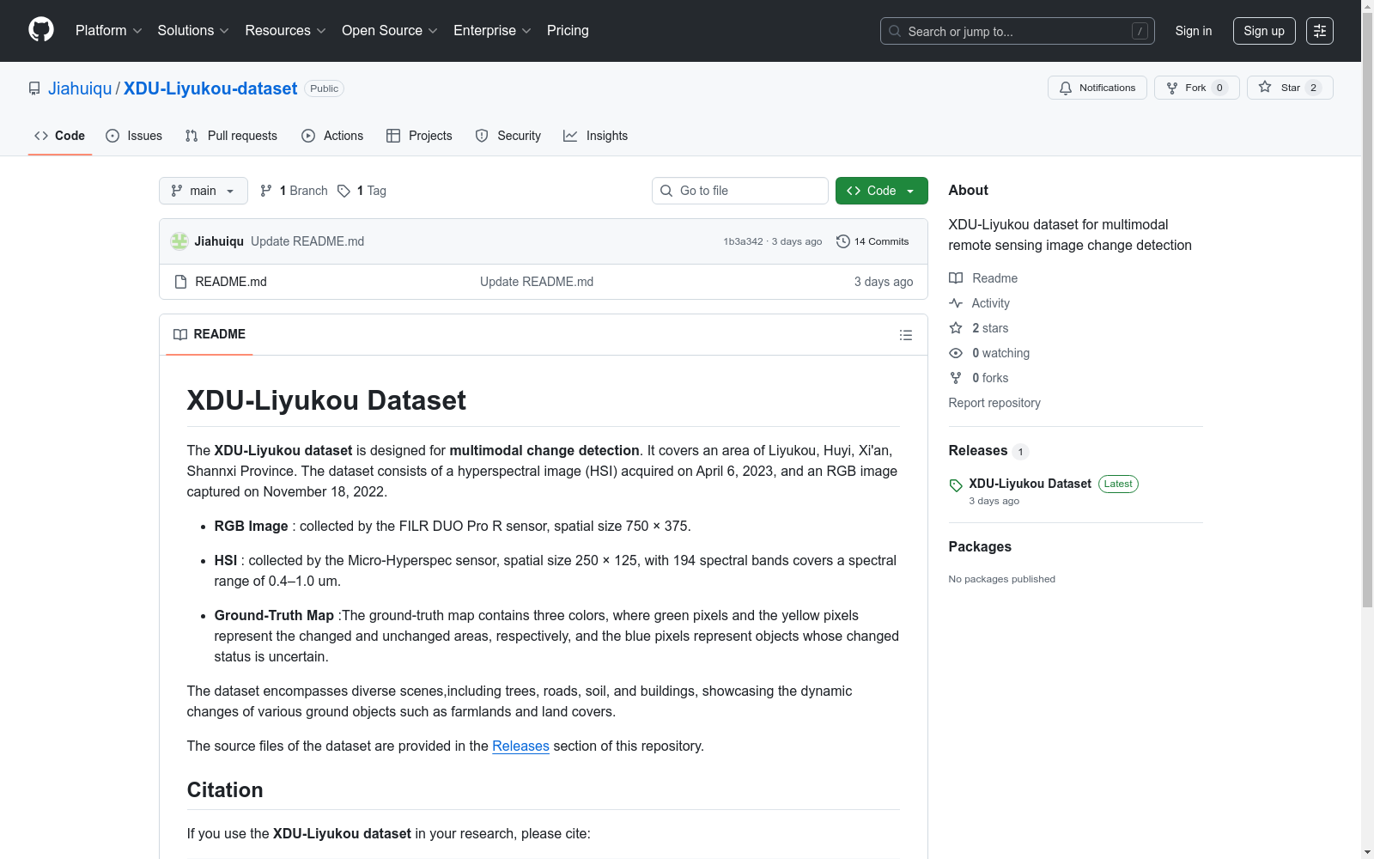
Task: Expand the Enterprise menu
Action: click(493, 31)
